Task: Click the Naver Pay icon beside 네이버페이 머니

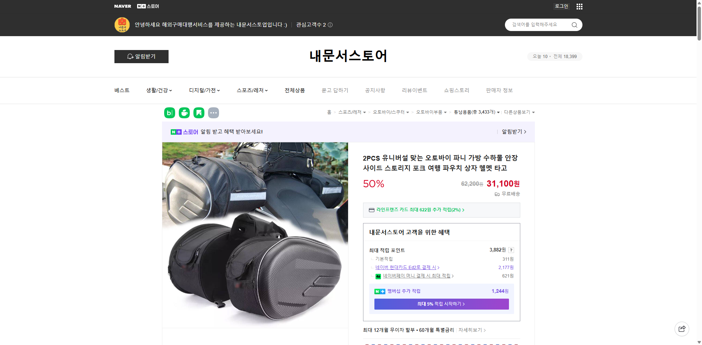Action: [378, 276]
